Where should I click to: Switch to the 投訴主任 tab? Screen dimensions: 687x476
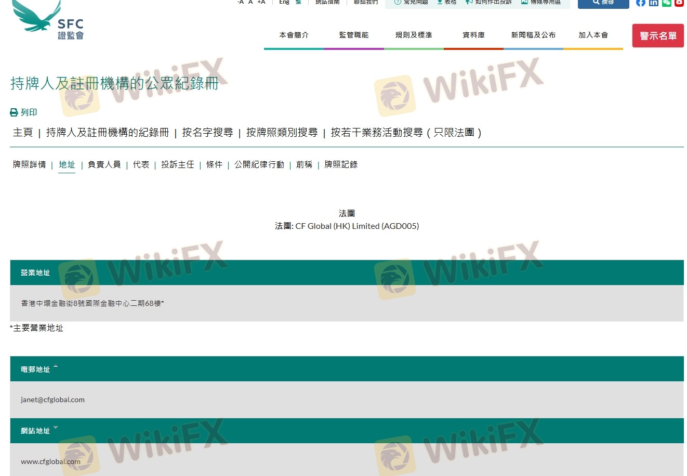point(178,164)
